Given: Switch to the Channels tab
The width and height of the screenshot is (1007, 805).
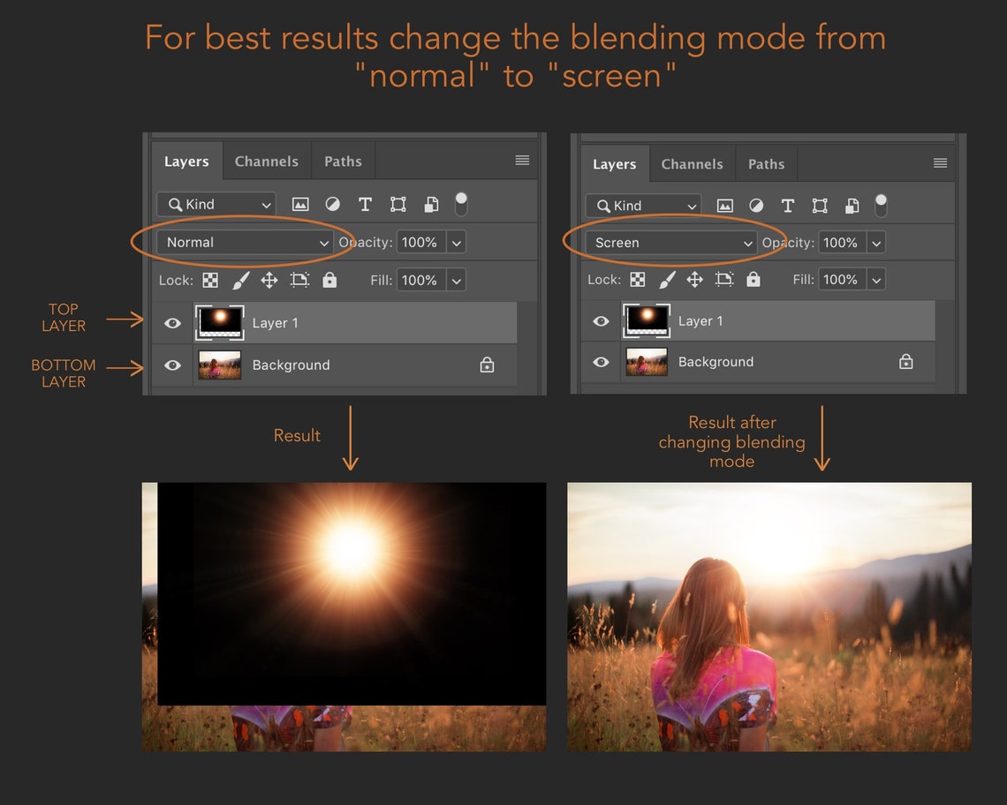Looking at the screenshot, I should [267, 161].
